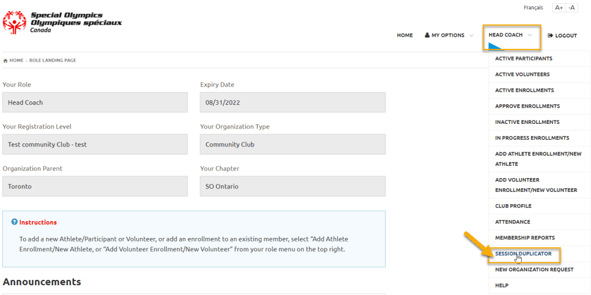This screenshot has width=591, height=295.
Task: Click the blue help icon beside Instructions
Action: pos(14,222)
